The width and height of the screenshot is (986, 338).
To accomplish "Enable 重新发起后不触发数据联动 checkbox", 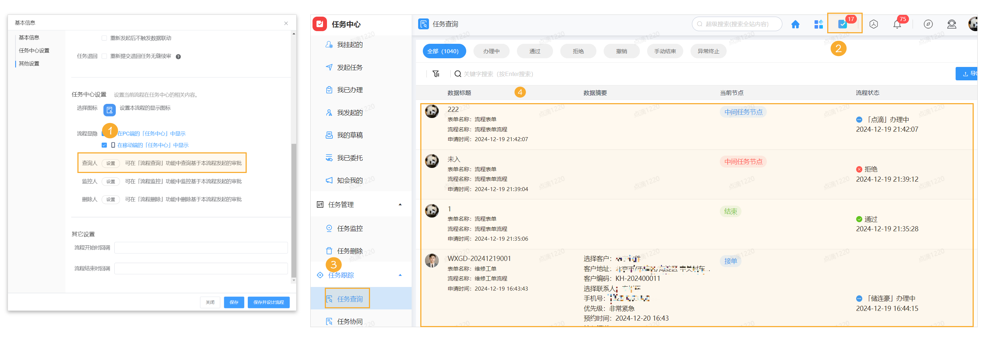I will click(104, 38).
